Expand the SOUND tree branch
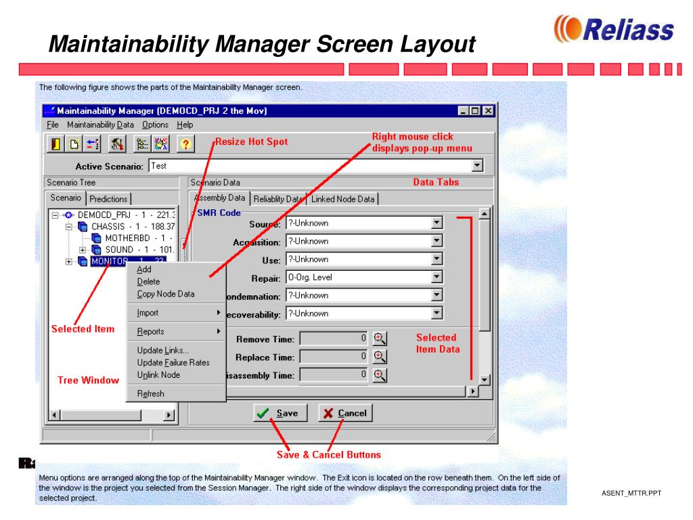Viewport: 693px width, 520px height. pos(83,250)
